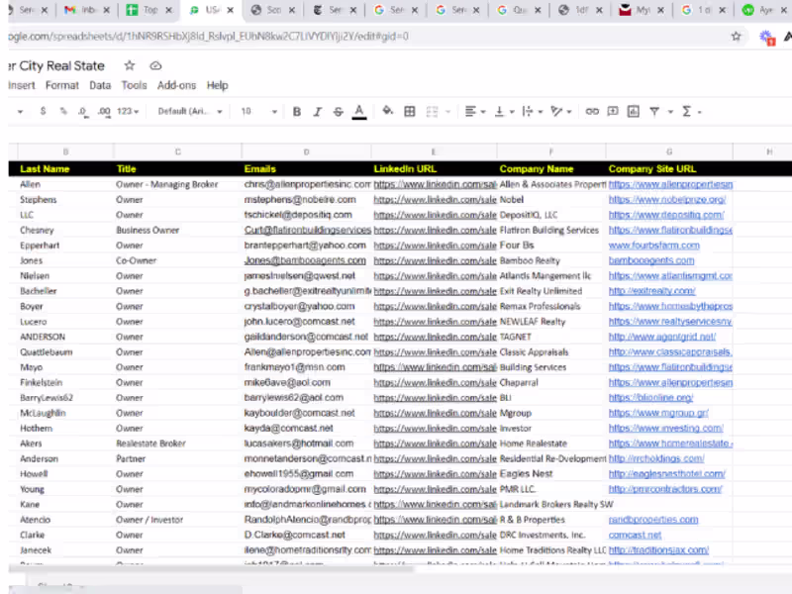
Task: Toggle bold formatting in the toolbar
Action: pyautogui.click(x=297, y=112)
